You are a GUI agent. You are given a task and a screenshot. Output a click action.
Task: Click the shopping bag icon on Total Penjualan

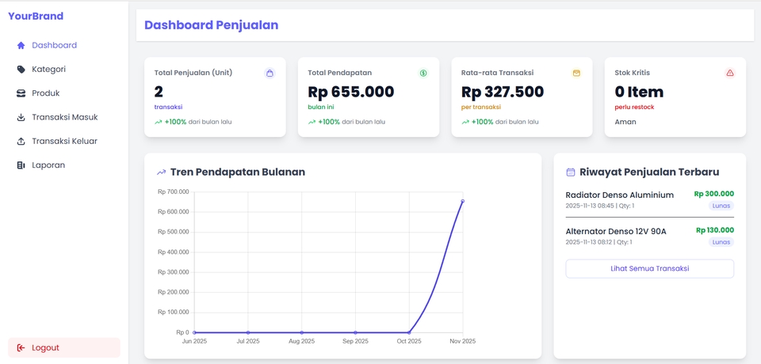tap(270, 73)
